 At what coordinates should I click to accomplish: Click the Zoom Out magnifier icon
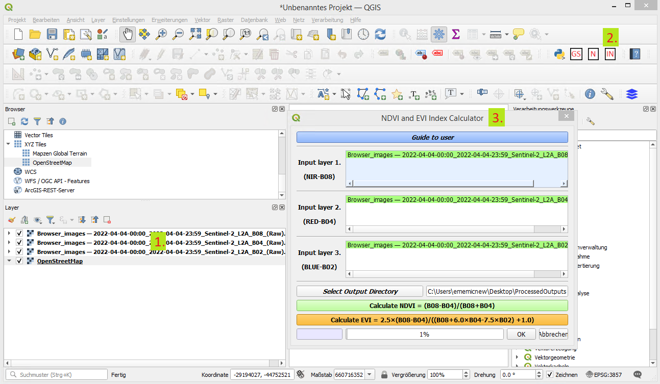[x=178, y=34]
